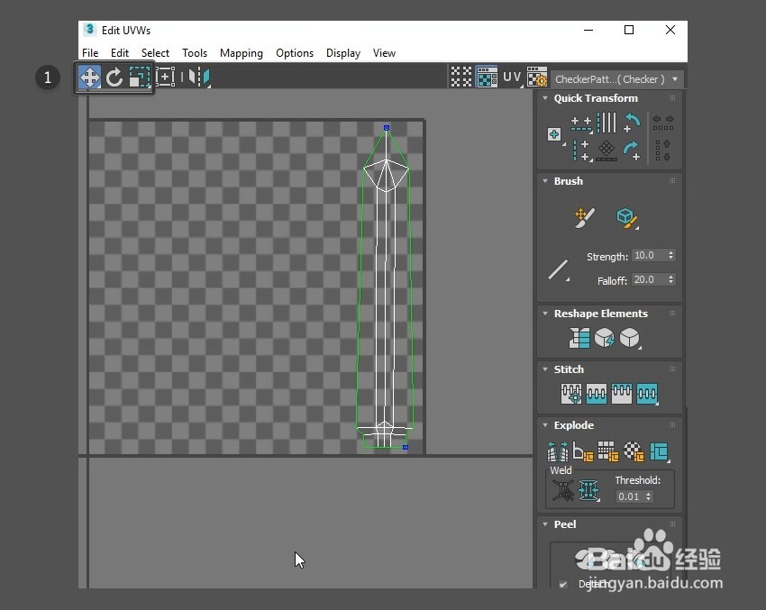Click the multi-tile view checker grid icon
Image resolution: width=766 pixels, height=610 pixels.
[x=461, y=77]
